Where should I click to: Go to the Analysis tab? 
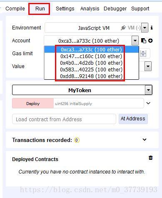tap(90, 9)
